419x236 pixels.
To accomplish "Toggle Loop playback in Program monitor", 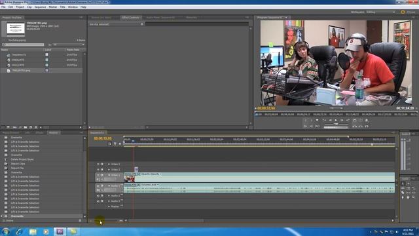I will coord(355,121).
